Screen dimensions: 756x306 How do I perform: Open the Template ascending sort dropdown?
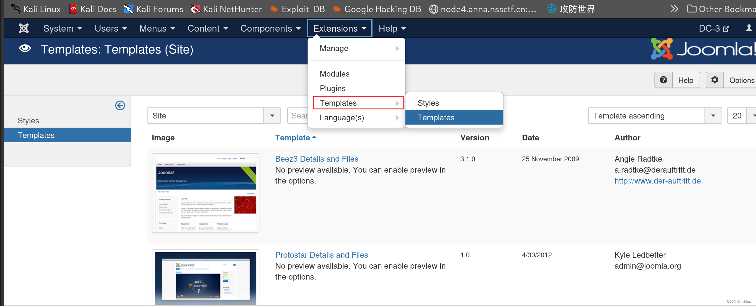[x=655, y=115]
